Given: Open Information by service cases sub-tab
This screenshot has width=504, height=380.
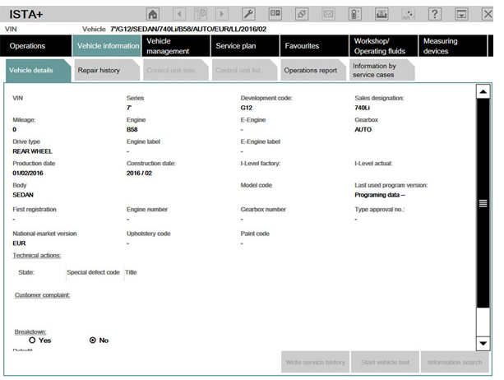Looking at the screenshot, I should coord(382,70).
